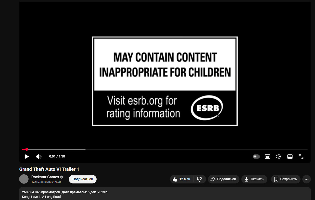This screenshot has height=200, width=315.
Task: Subscribe using the Подписаться button
Action: point(83,179)
